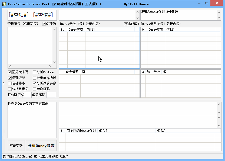Disable the 精确匹配 option
Viewport: 225px width, 161px height.
point(10,78)
